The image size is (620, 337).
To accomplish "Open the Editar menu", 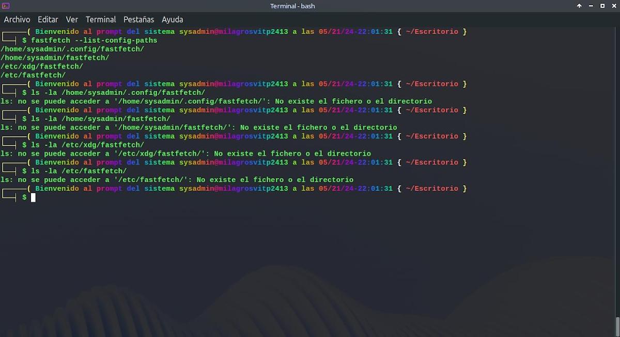I will click(x=48, y=20).
